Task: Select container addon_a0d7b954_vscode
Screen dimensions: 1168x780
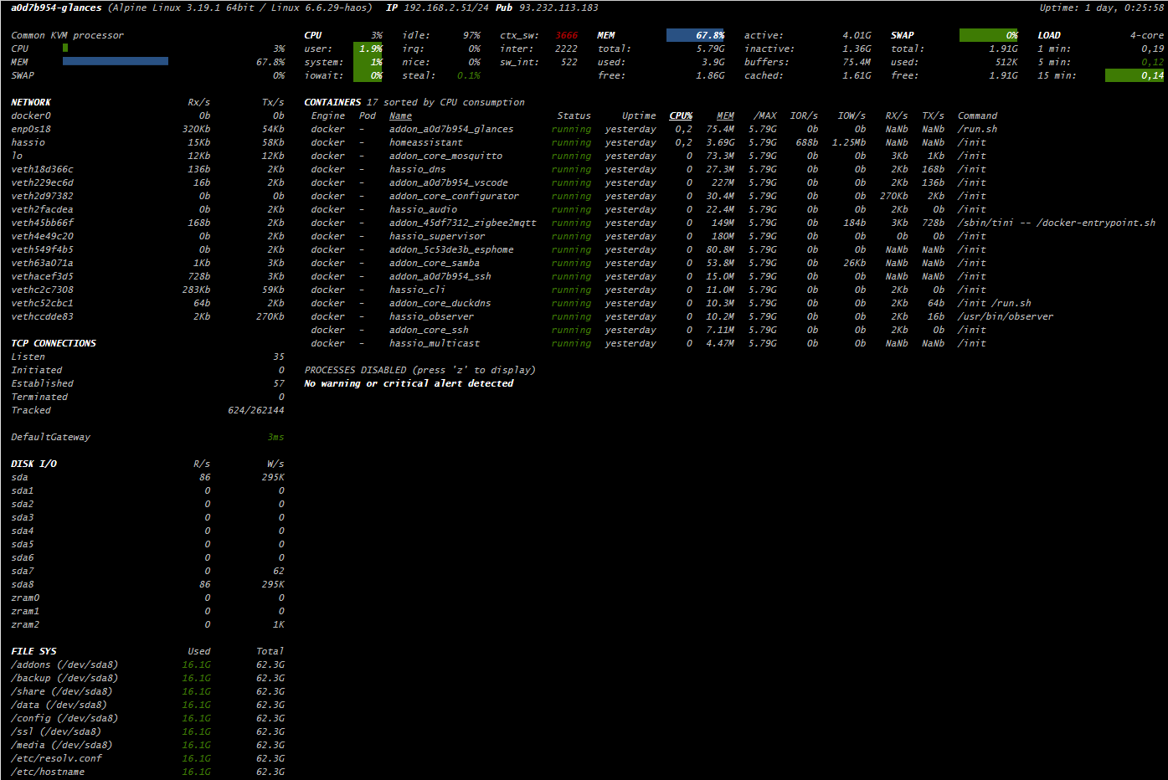Action: [x=448, y=182]
